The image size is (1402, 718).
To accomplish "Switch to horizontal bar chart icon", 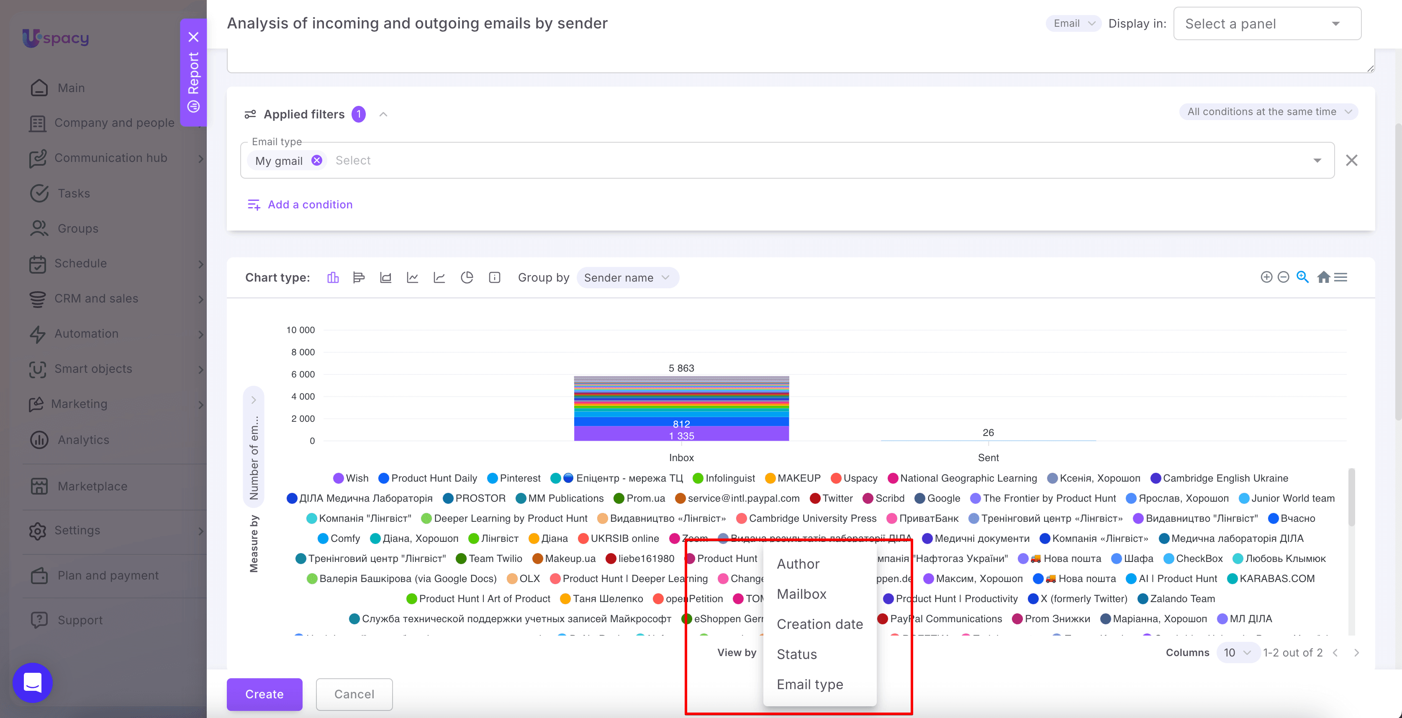I will [x=359, y=278].
